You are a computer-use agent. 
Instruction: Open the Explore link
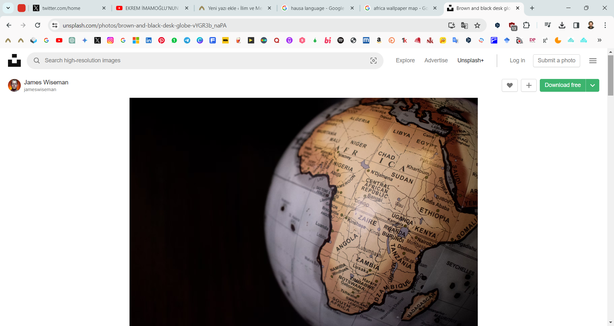click(x=405, y=61)
